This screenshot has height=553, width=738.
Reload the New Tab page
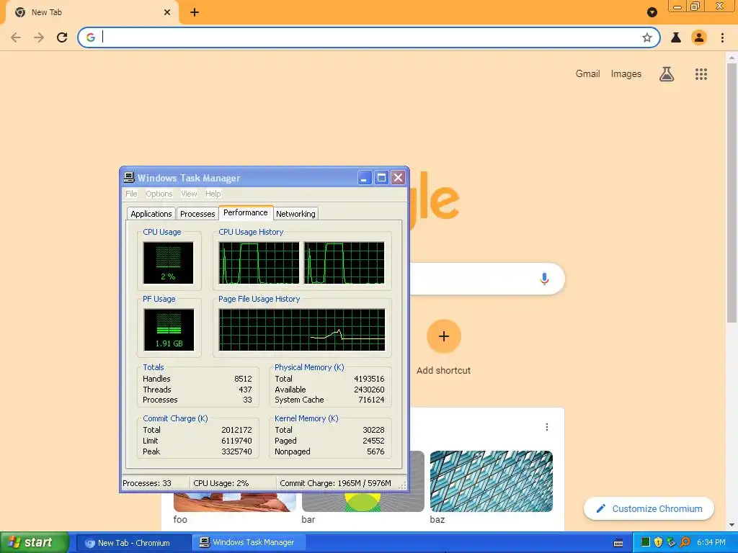pyautogui.click(x=62, y=37)
